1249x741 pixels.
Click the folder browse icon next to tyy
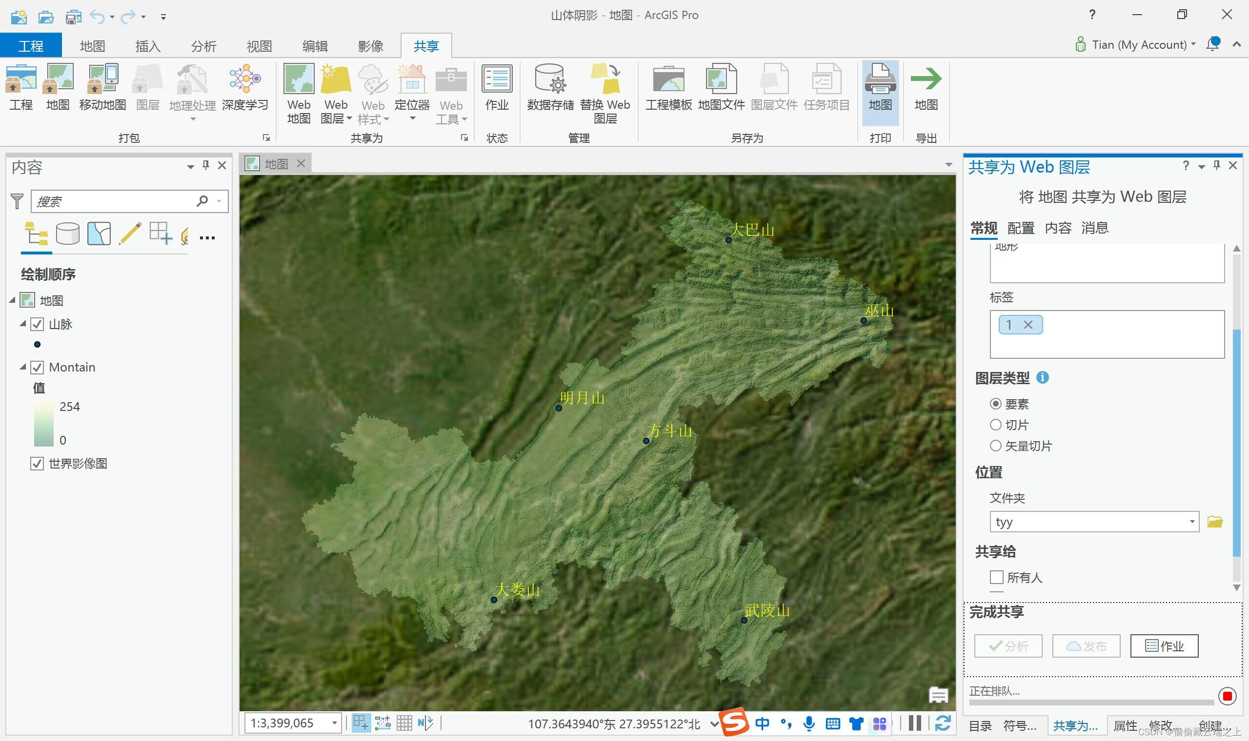point(1214,522)
